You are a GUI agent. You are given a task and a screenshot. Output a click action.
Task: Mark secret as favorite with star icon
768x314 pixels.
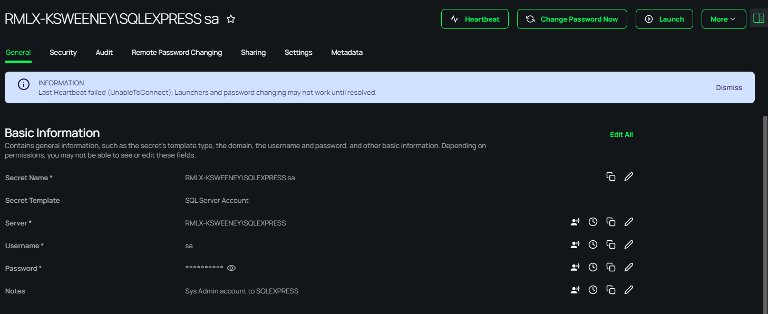click(x=231, y=19)
